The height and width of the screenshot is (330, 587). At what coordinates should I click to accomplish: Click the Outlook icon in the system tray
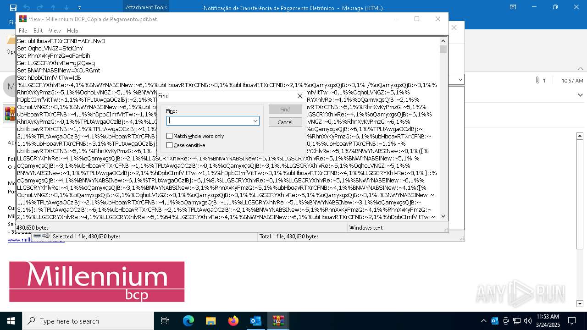(495, 321)
